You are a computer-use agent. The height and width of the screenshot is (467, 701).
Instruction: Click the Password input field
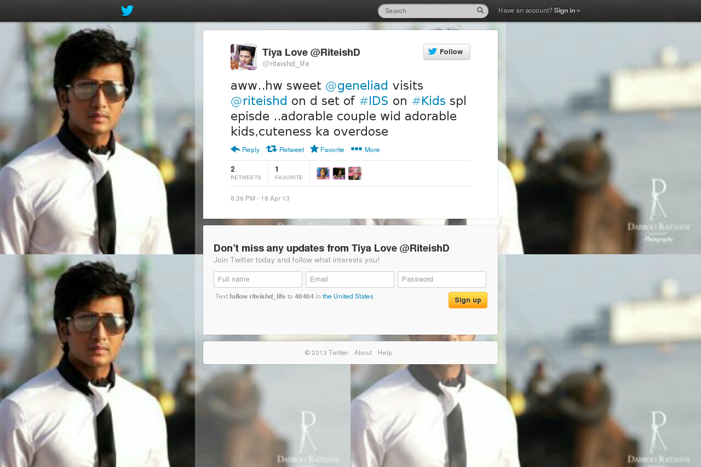click(x=442, y=279)
